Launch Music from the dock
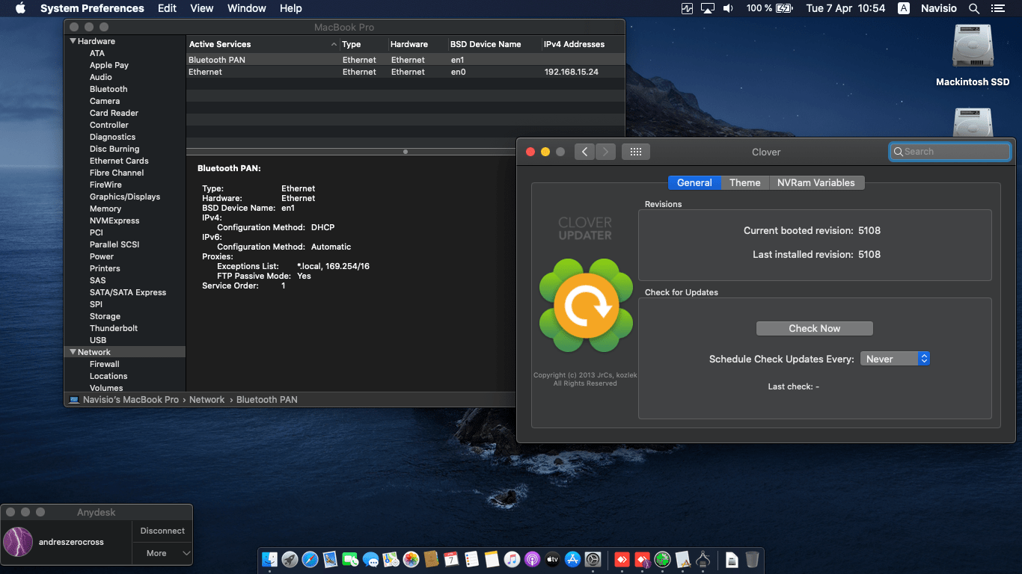Viewport: 1022px width, 574px height. 512,559
